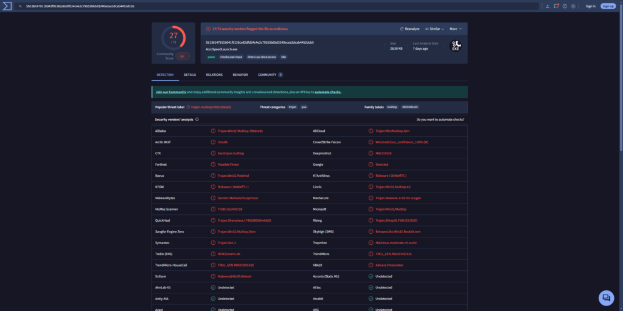
Task: Click the alert icon in the Fortinet row
Action: pos(213,164)
